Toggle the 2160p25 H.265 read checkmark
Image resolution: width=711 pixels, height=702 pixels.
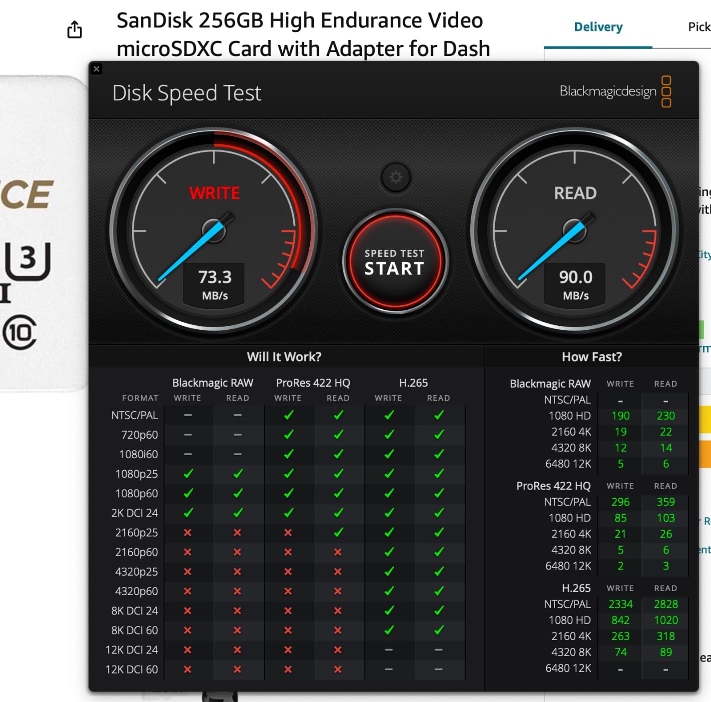(x=439, y=533)
